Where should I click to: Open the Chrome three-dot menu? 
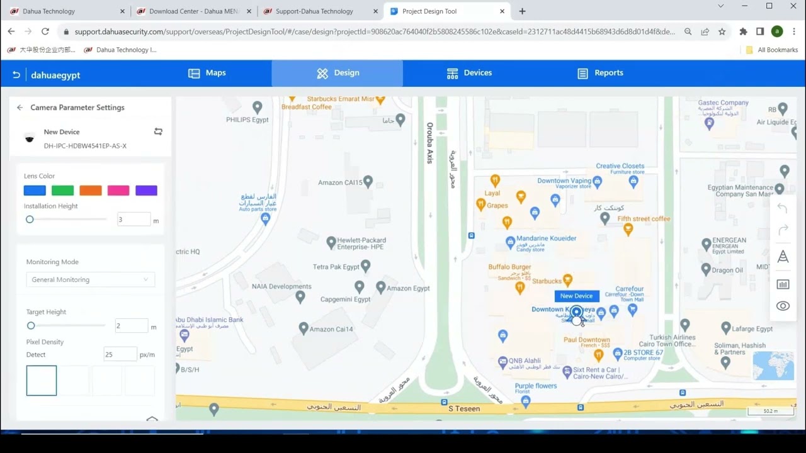point(794,31)
